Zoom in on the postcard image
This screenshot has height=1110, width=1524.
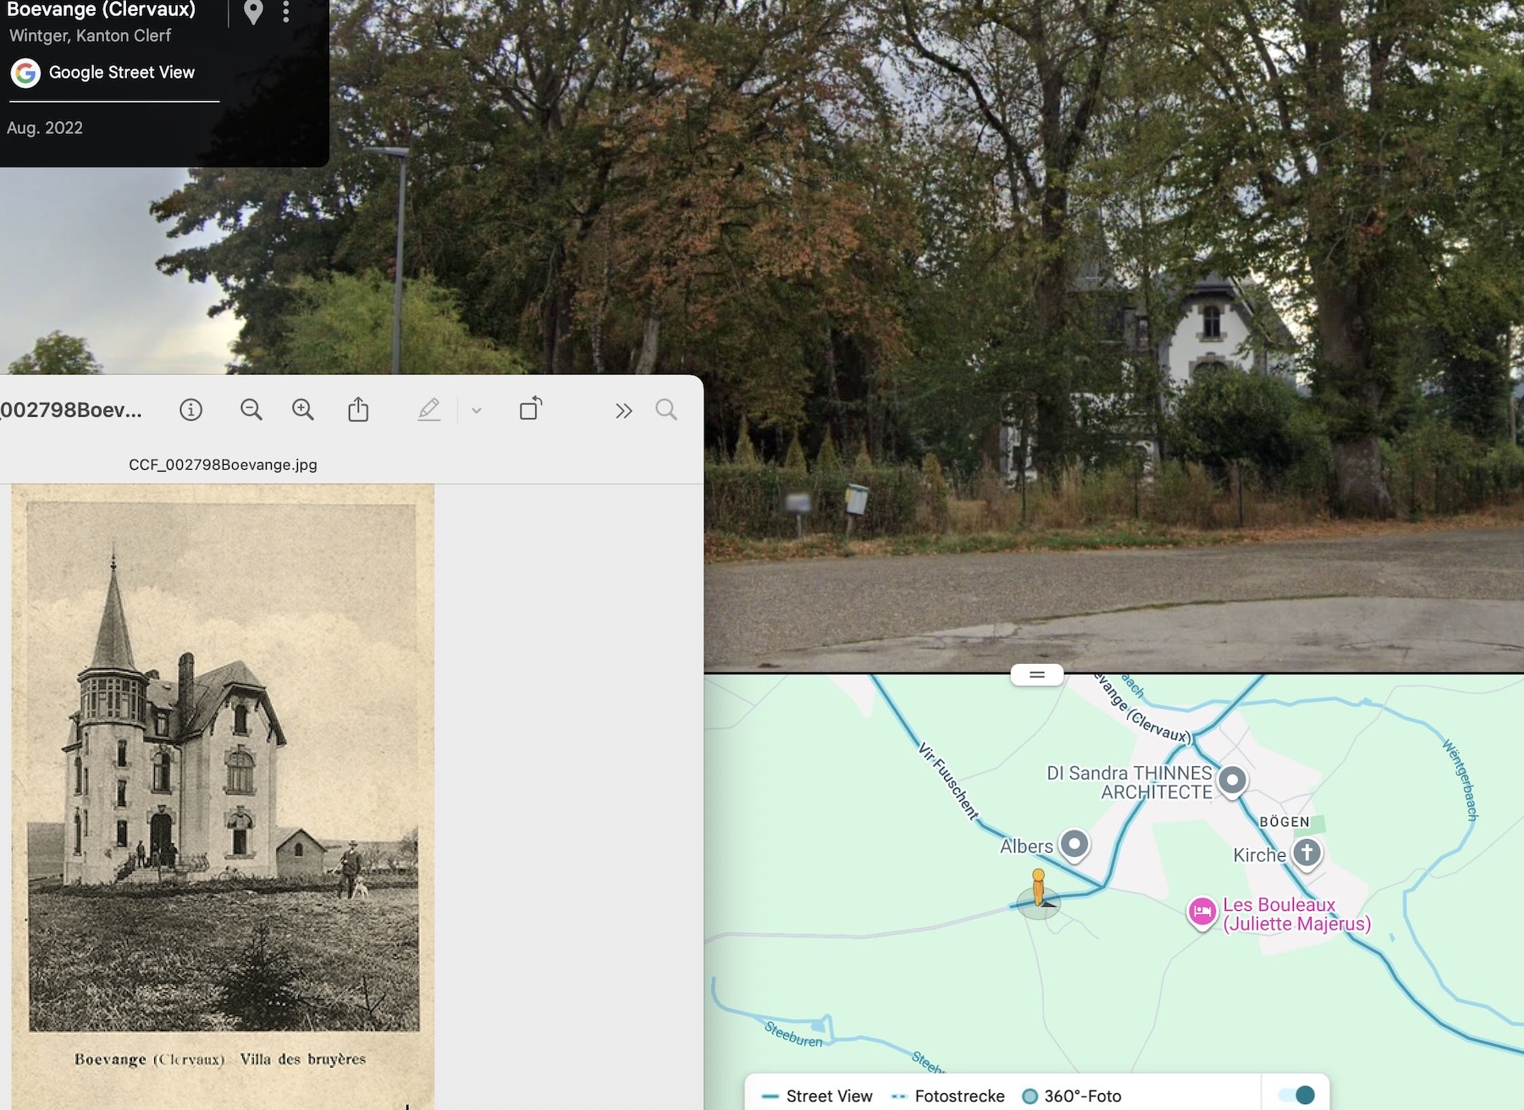coord(303,411)
